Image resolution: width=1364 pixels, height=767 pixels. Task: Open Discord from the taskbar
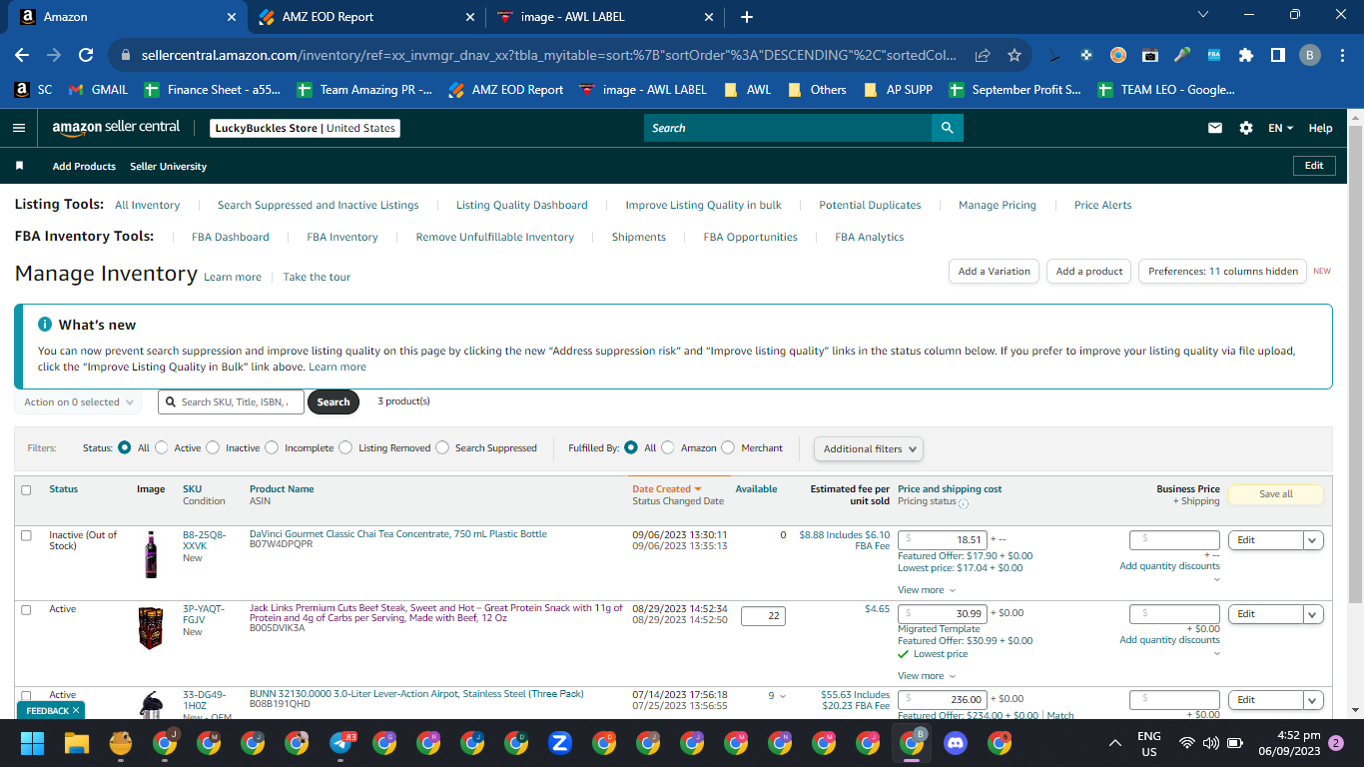(956, 743)
